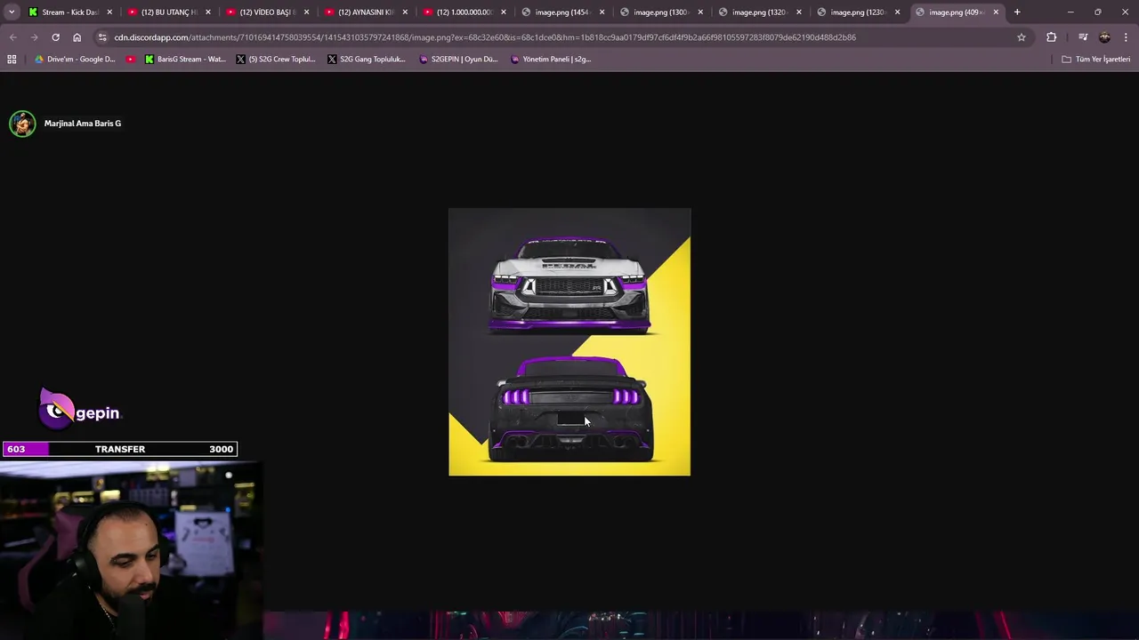Reload the current page
Screen dimensions: 1139x640
pos(55,37)
